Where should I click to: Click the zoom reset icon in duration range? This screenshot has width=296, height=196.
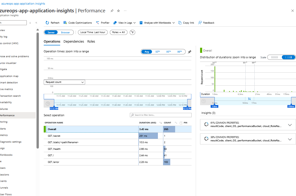coord(249,99)
